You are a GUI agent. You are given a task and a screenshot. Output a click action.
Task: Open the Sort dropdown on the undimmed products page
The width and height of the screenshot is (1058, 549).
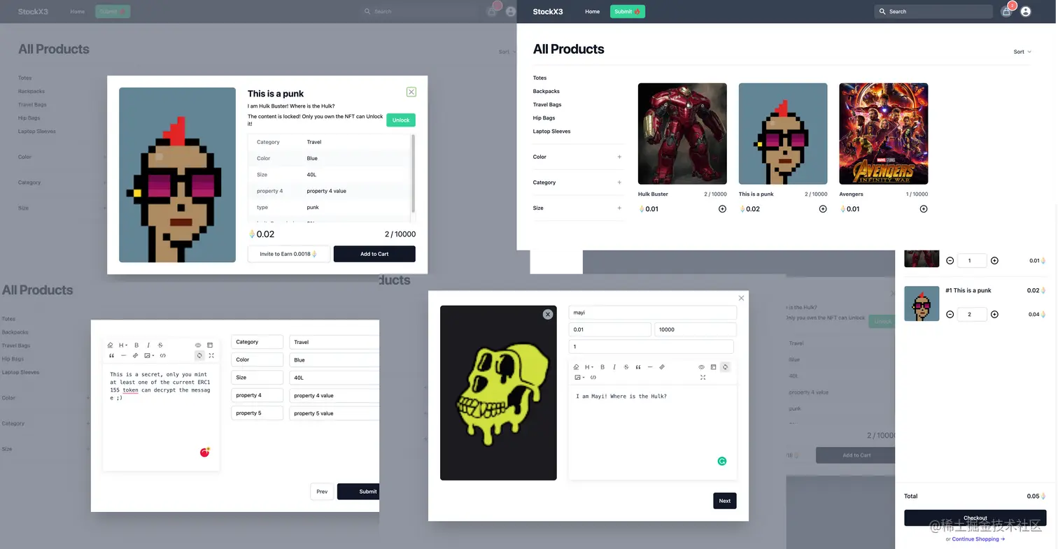click(x=1022, y=52)
